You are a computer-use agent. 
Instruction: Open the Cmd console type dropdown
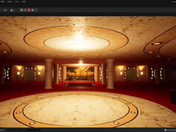pos(3,130)
